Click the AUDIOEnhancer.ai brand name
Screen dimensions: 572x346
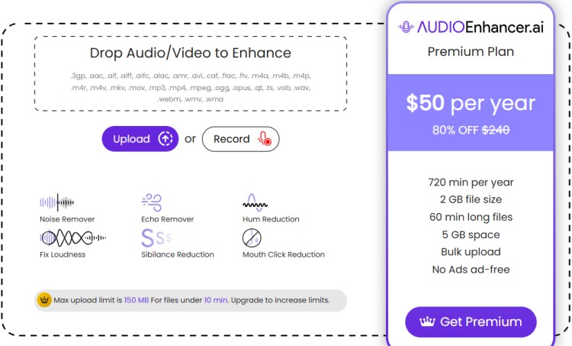[x=480, y=27]
